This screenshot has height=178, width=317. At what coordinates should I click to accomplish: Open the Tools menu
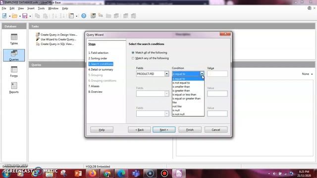(x=41, y=8)
